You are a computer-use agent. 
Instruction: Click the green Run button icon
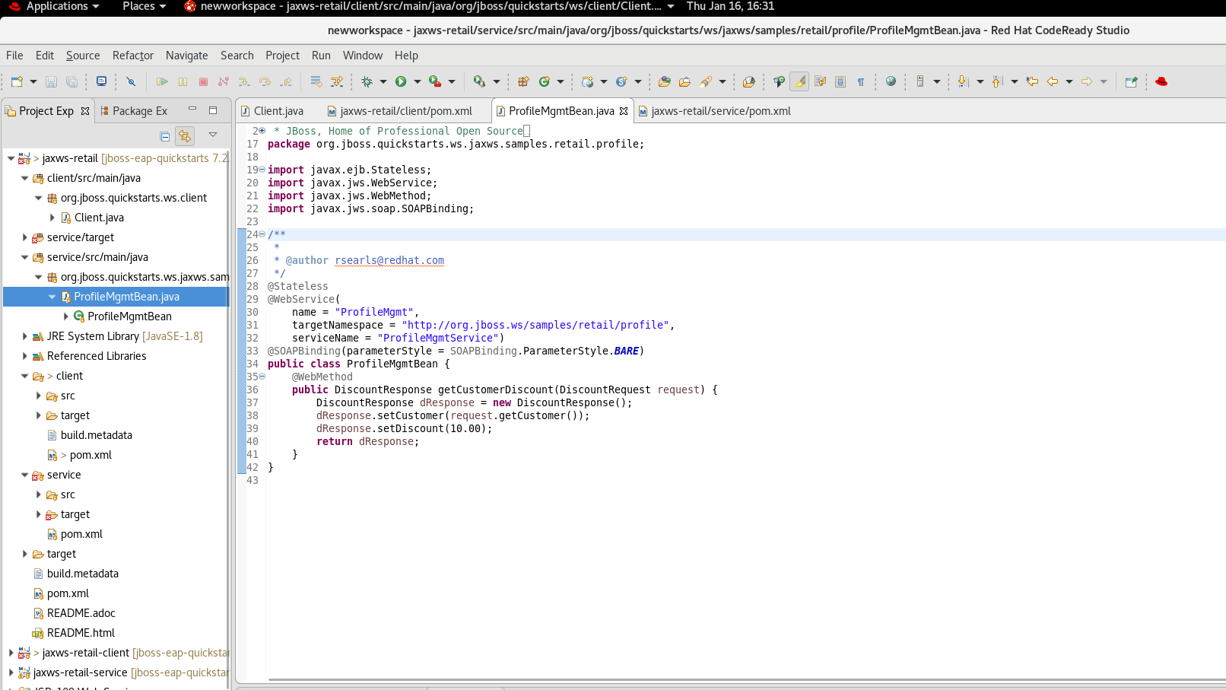tap(401, 81)
